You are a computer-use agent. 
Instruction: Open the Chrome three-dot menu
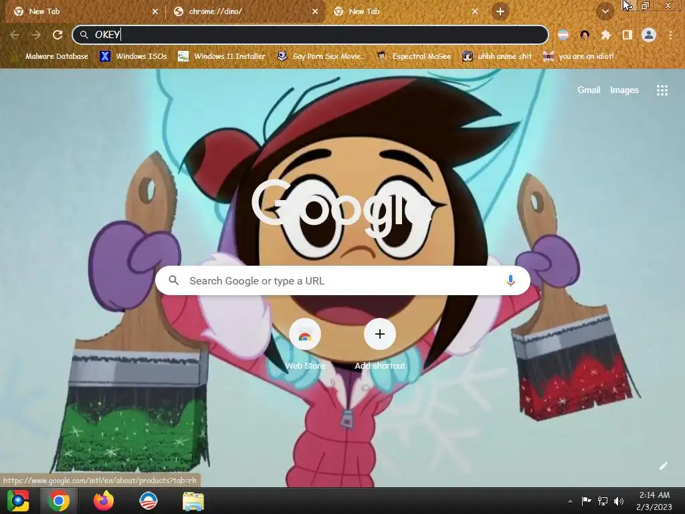pyautogui.click(x=670, y=35)
